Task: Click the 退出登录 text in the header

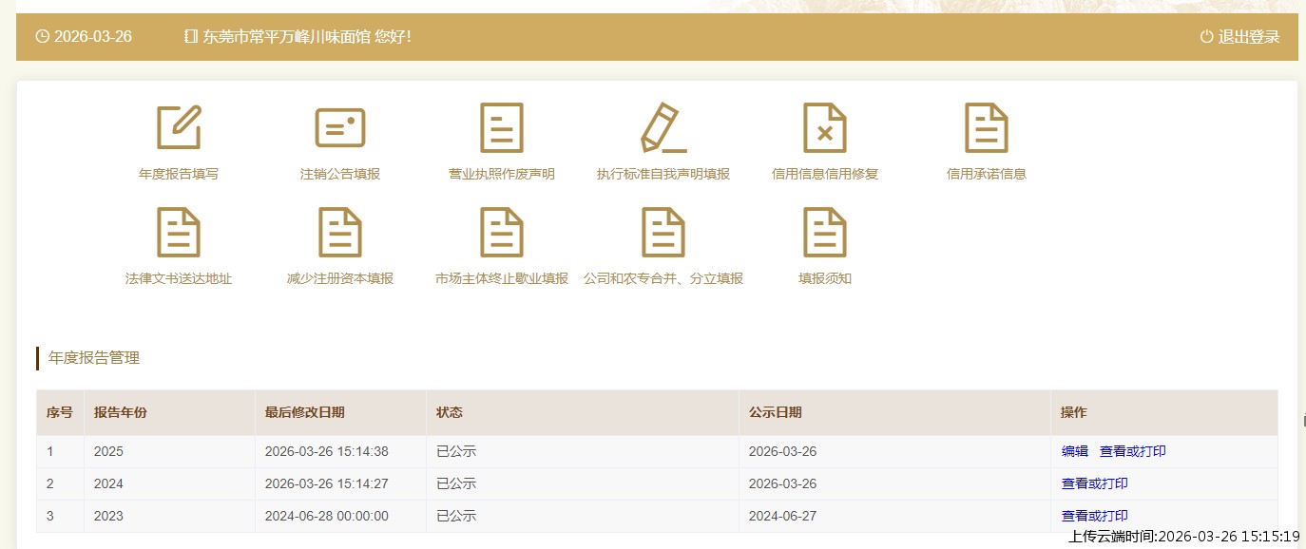Action: pos(1249,37)
